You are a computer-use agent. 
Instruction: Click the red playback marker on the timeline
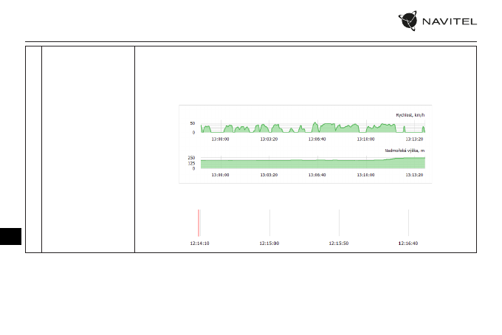click(199, 222)
